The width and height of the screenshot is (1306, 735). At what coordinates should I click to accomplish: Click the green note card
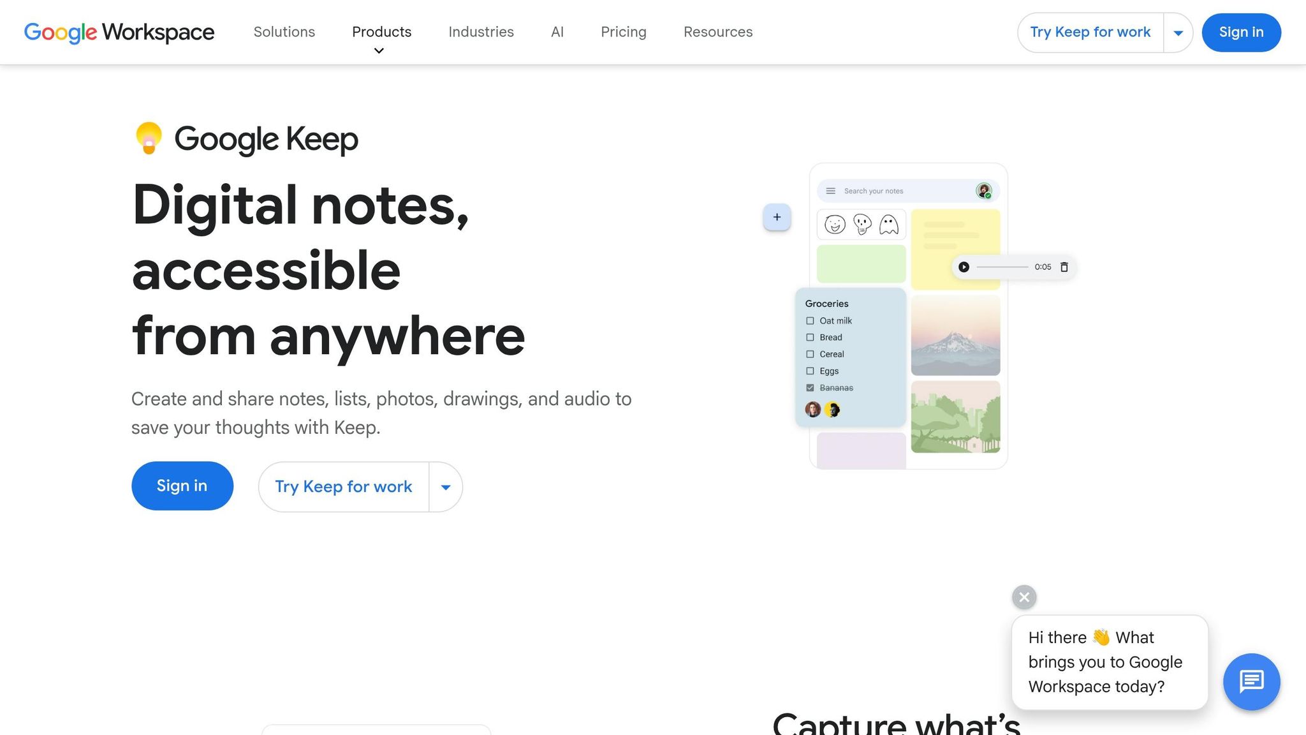(861, 264)
